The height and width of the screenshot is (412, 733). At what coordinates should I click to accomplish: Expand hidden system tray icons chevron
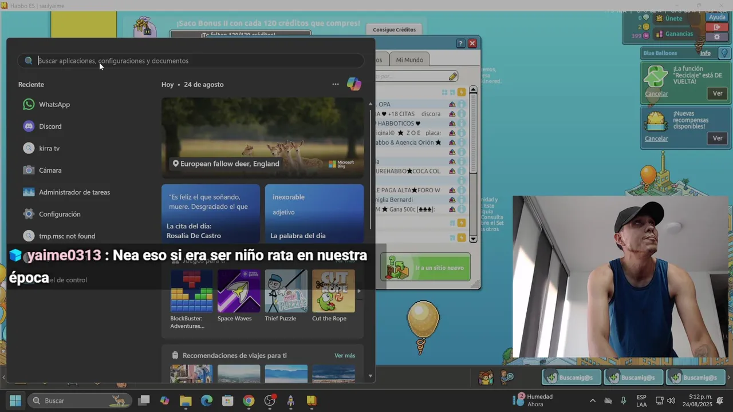(x=593, y=401)
